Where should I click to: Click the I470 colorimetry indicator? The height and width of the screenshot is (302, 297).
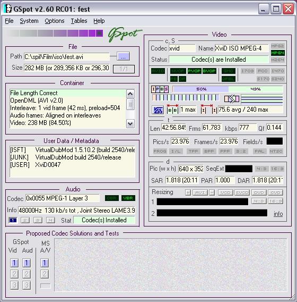(x=277, y=71)
